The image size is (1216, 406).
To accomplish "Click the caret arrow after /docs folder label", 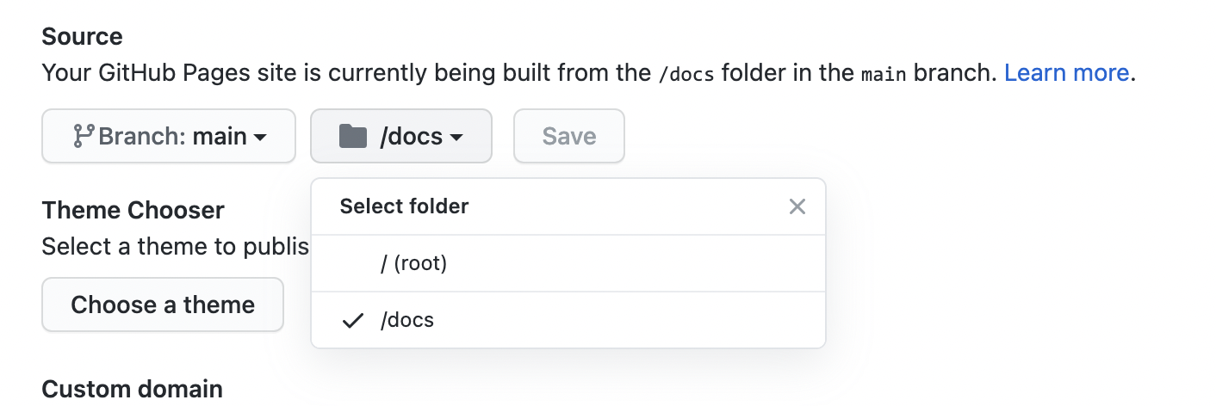I will pyautogui.click(x=456, y=137).
